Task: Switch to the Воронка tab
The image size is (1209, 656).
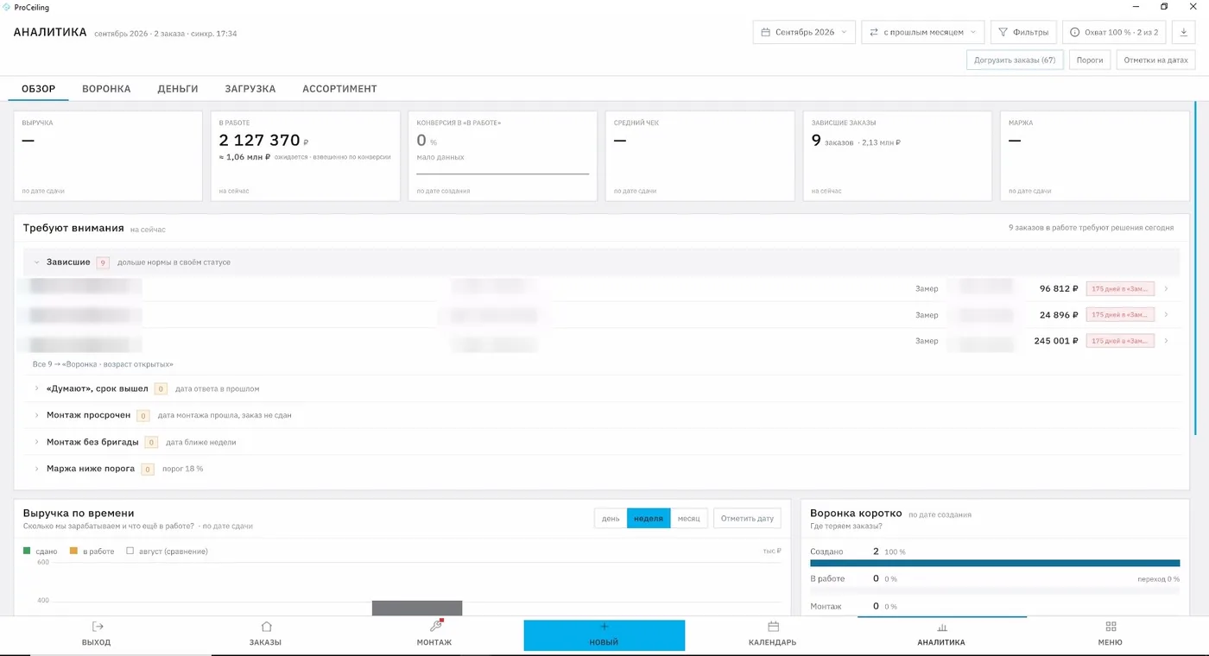Action: [x=106, y=89]
